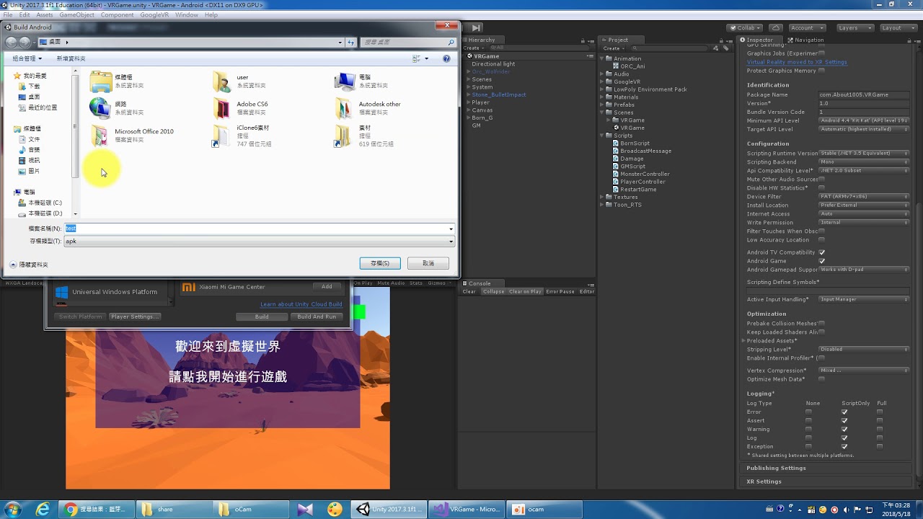Expand the Preloaded Assets section
The width and height of the screenshot is (923, 519).
tap(743, 340)
